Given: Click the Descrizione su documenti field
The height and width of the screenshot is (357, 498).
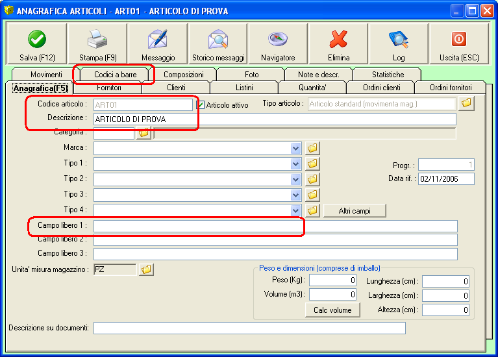Looking at the screenshot, I should pyautogui.click(x=249, y=328).
